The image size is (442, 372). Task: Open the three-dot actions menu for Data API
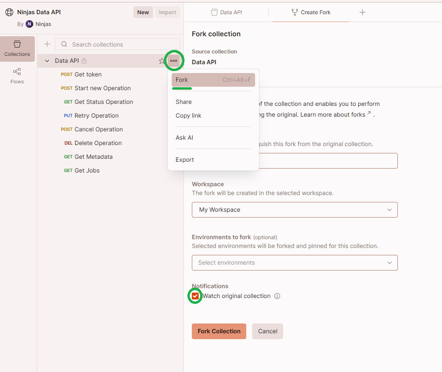tap(173, 60)
